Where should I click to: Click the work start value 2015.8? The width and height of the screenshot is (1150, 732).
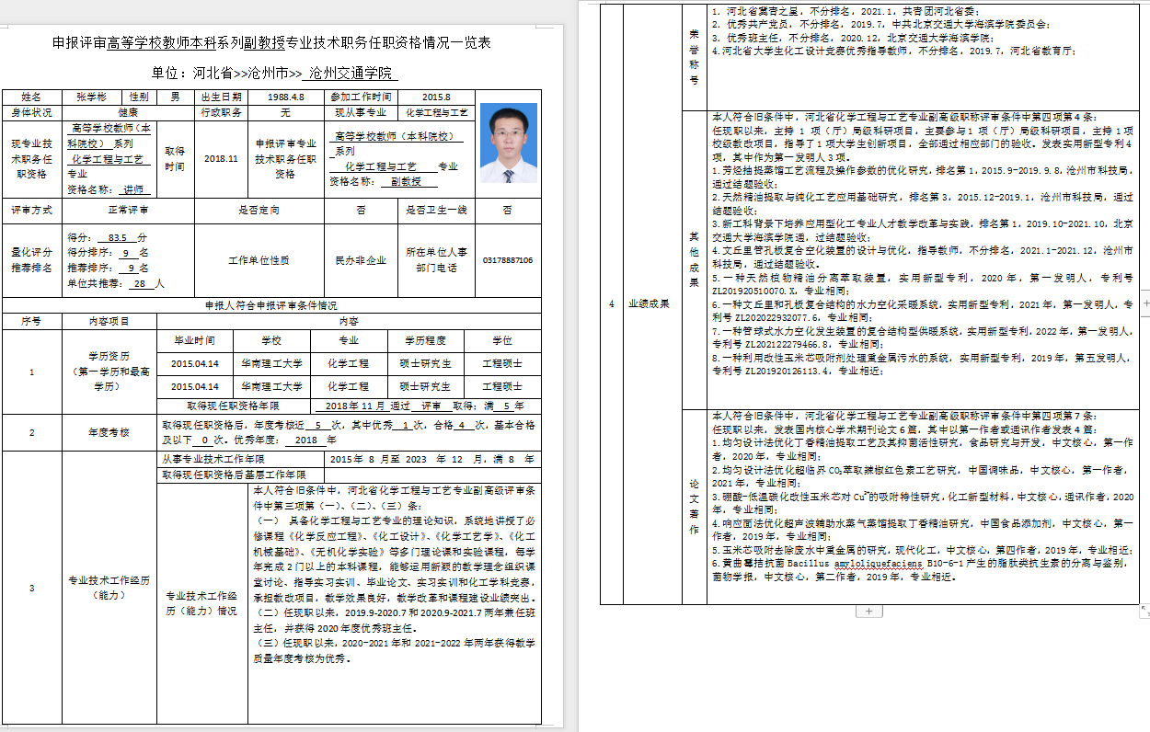point(436,97)
